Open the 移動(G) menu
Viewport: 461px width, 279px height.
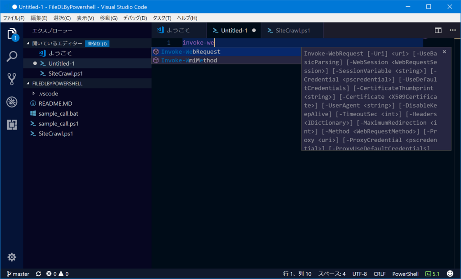(108, 18)
